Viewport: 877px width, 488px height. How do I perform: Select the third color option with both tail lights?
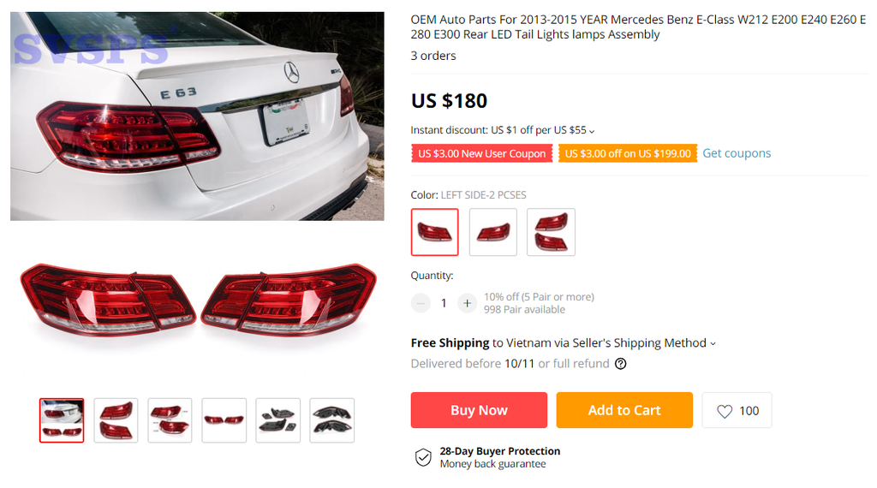click(x=551, y=232)
